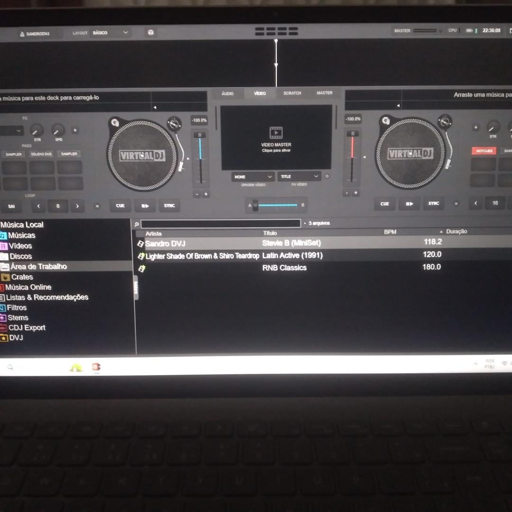Viewport: 512px width, 512px height.
Task: Click file icon of Latin Active (1991) row
Action: [x=141, y=256]
